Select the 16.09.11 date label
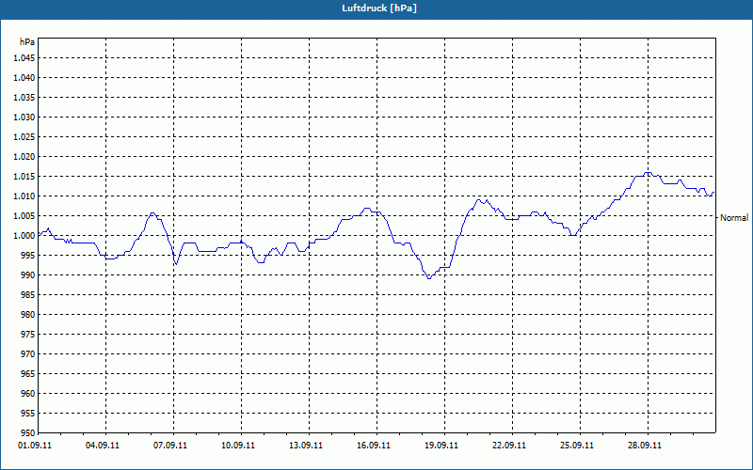This screenshot has width=753, height=470. [374, 446]
